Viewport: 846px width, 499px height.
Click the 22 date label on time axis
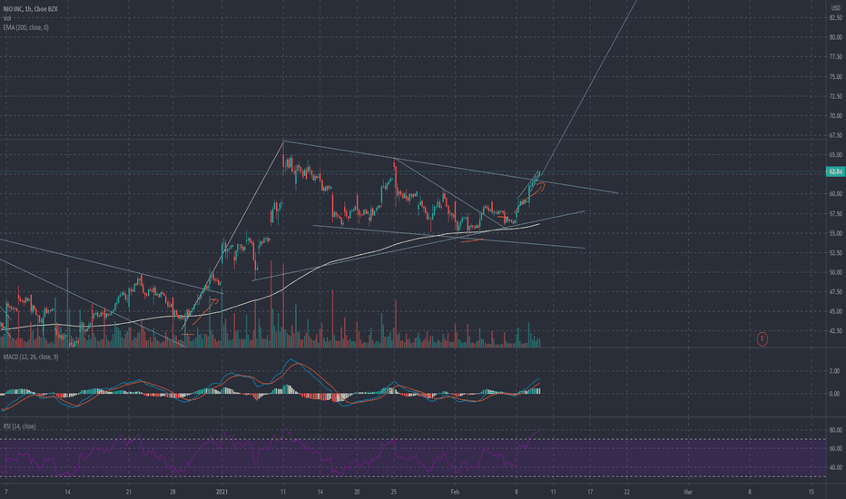click(626, 492)
